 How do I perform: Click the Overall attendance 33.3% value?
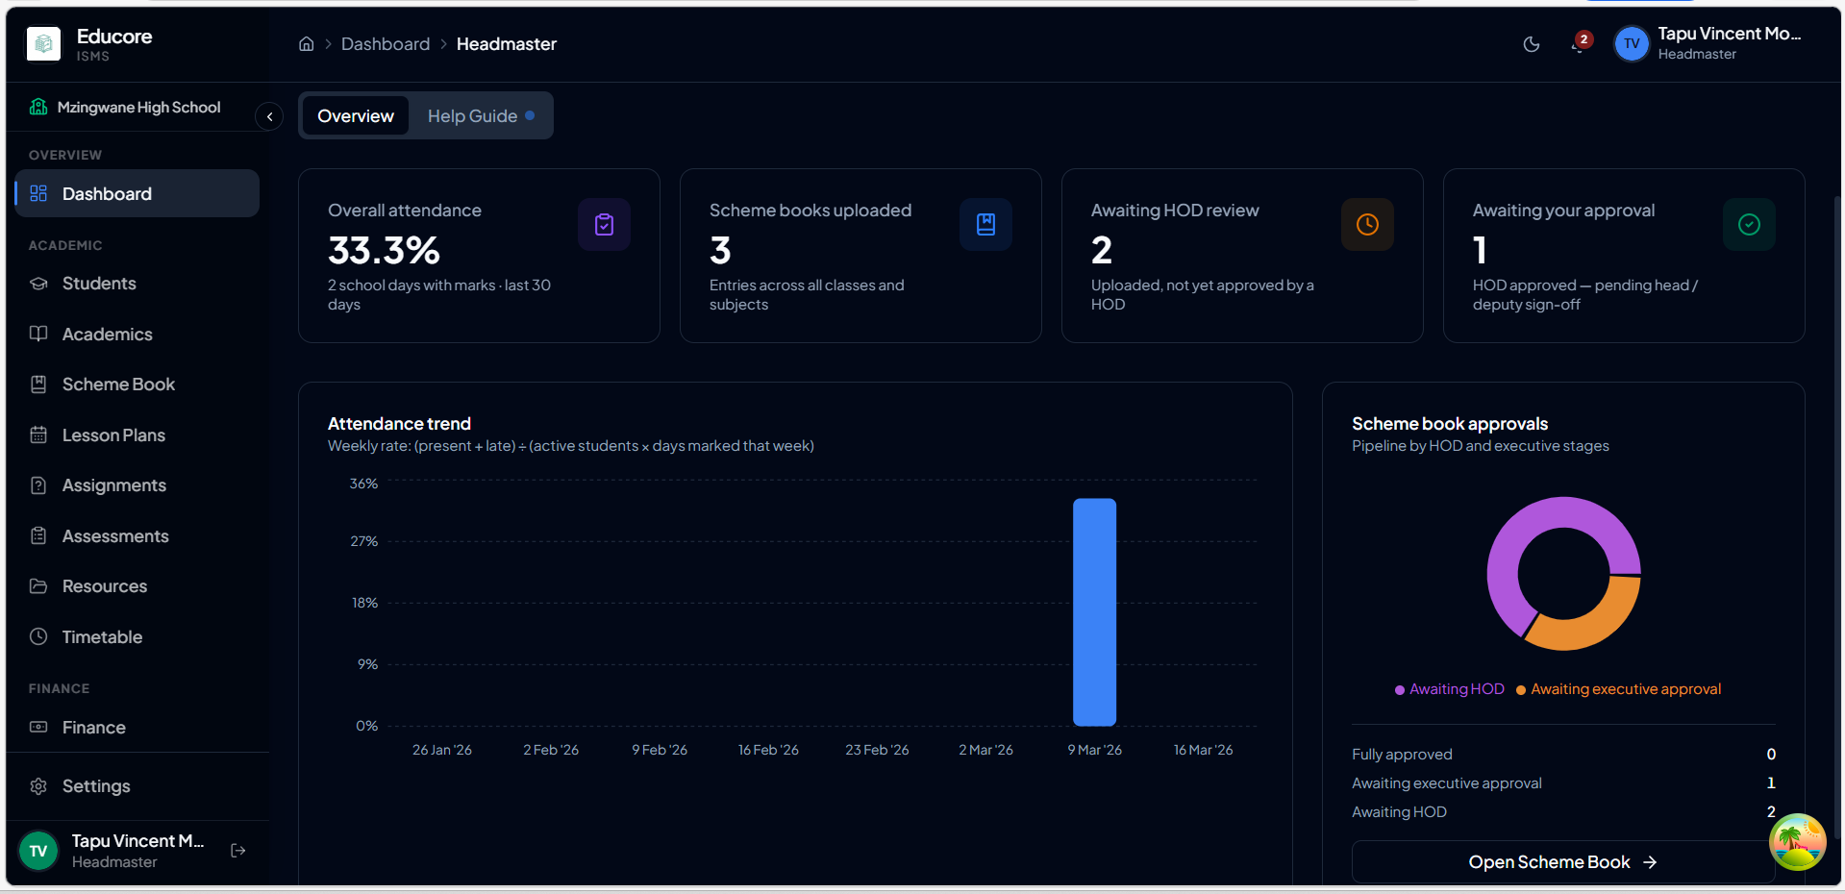coord(384,251)
